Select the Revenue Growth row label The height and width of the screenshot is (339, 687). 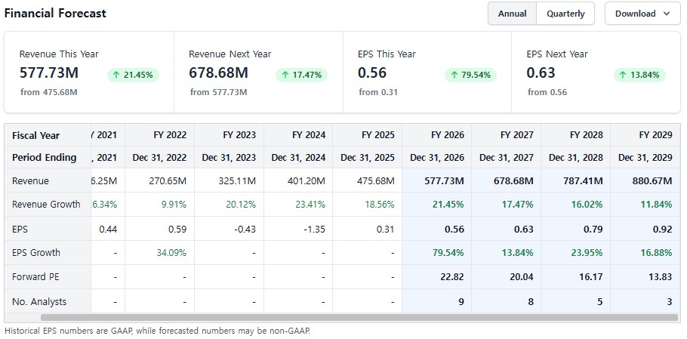[47, 205]
